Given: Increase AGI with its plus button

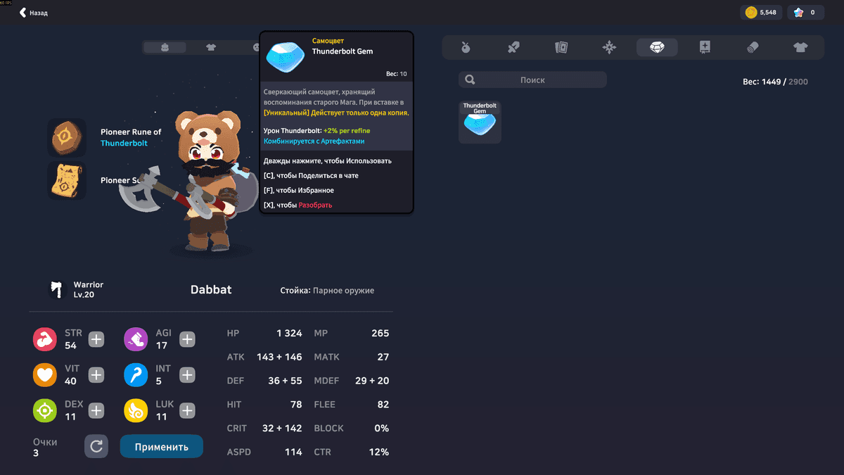Looking at the screenshot, I should (187, 339).
